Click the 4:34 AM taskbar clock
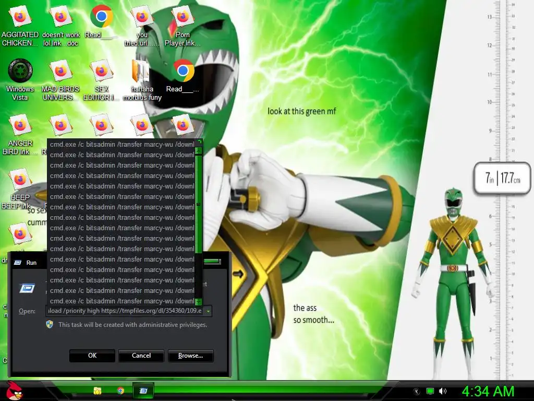 click(x=488, y=392)
